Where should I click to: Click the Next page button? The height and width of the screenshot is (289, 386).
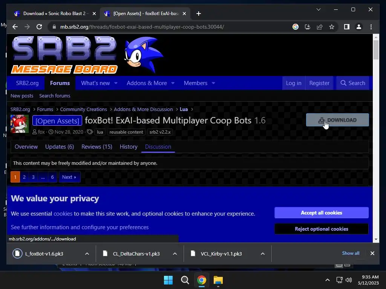(69, 177)
